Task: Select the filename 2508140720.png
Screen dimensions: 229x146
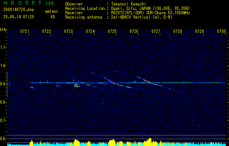Action: 19,10
